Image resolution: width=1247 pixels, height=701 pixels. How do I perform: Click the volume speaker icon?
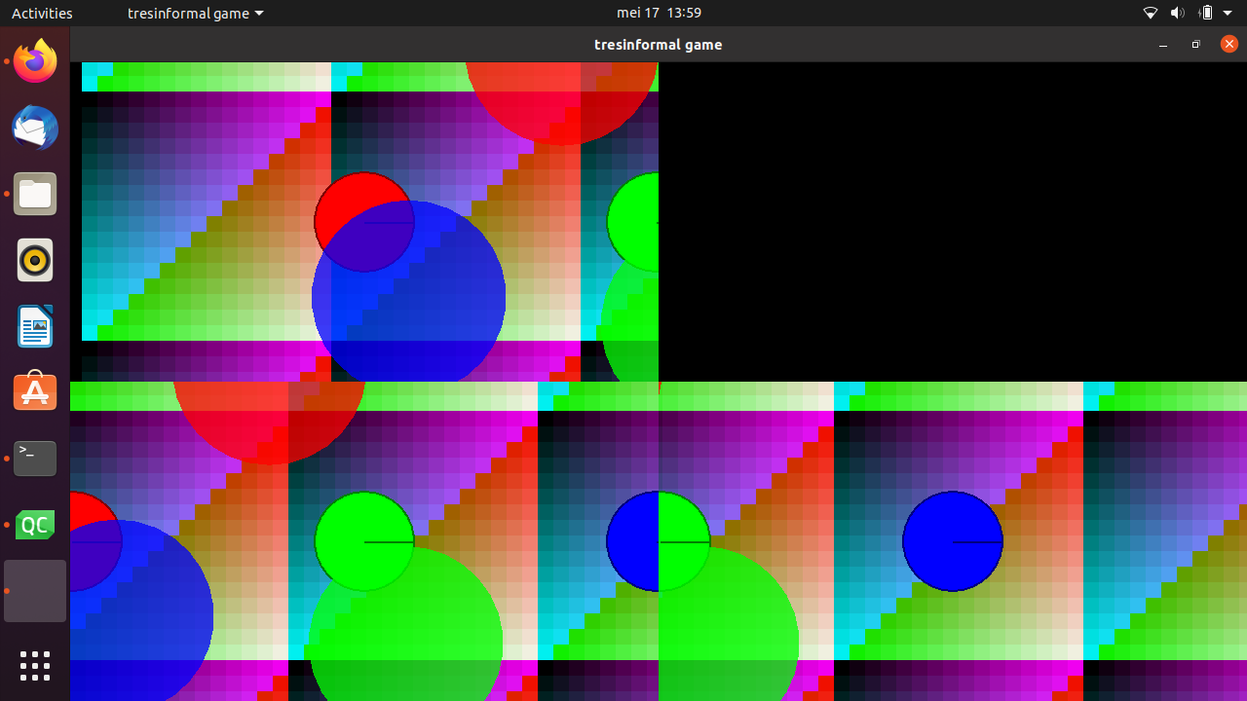[1177, 13]
